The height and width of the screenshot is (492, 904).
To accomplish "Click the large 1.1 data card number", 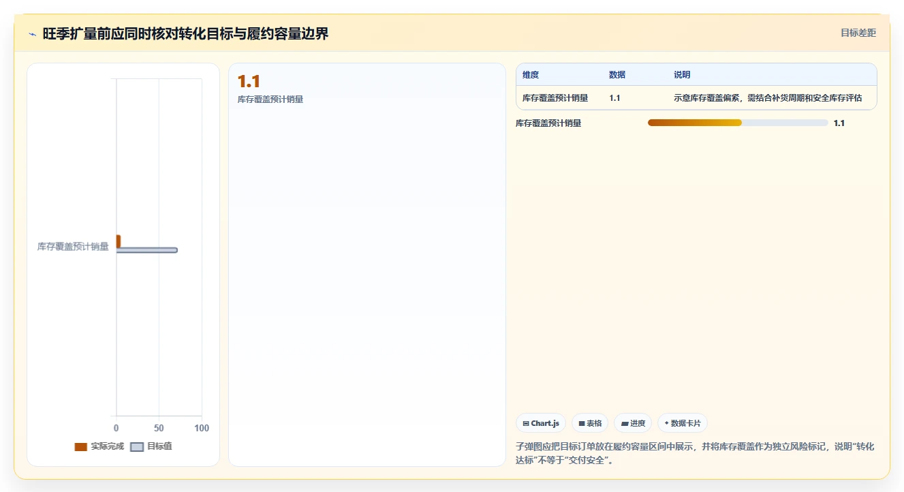I will coord(249,82).
